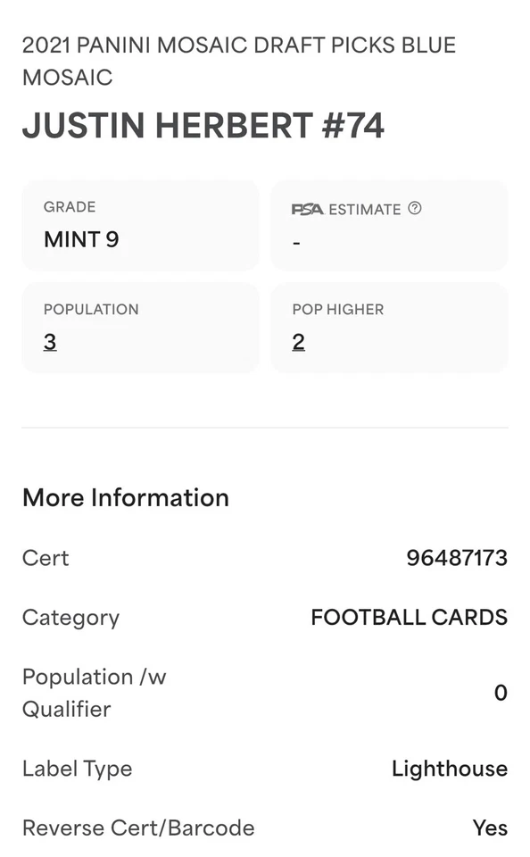Click the PSA ESTIMATE card
This screenshot has width=530, height=857.
[x=389, y=225]
